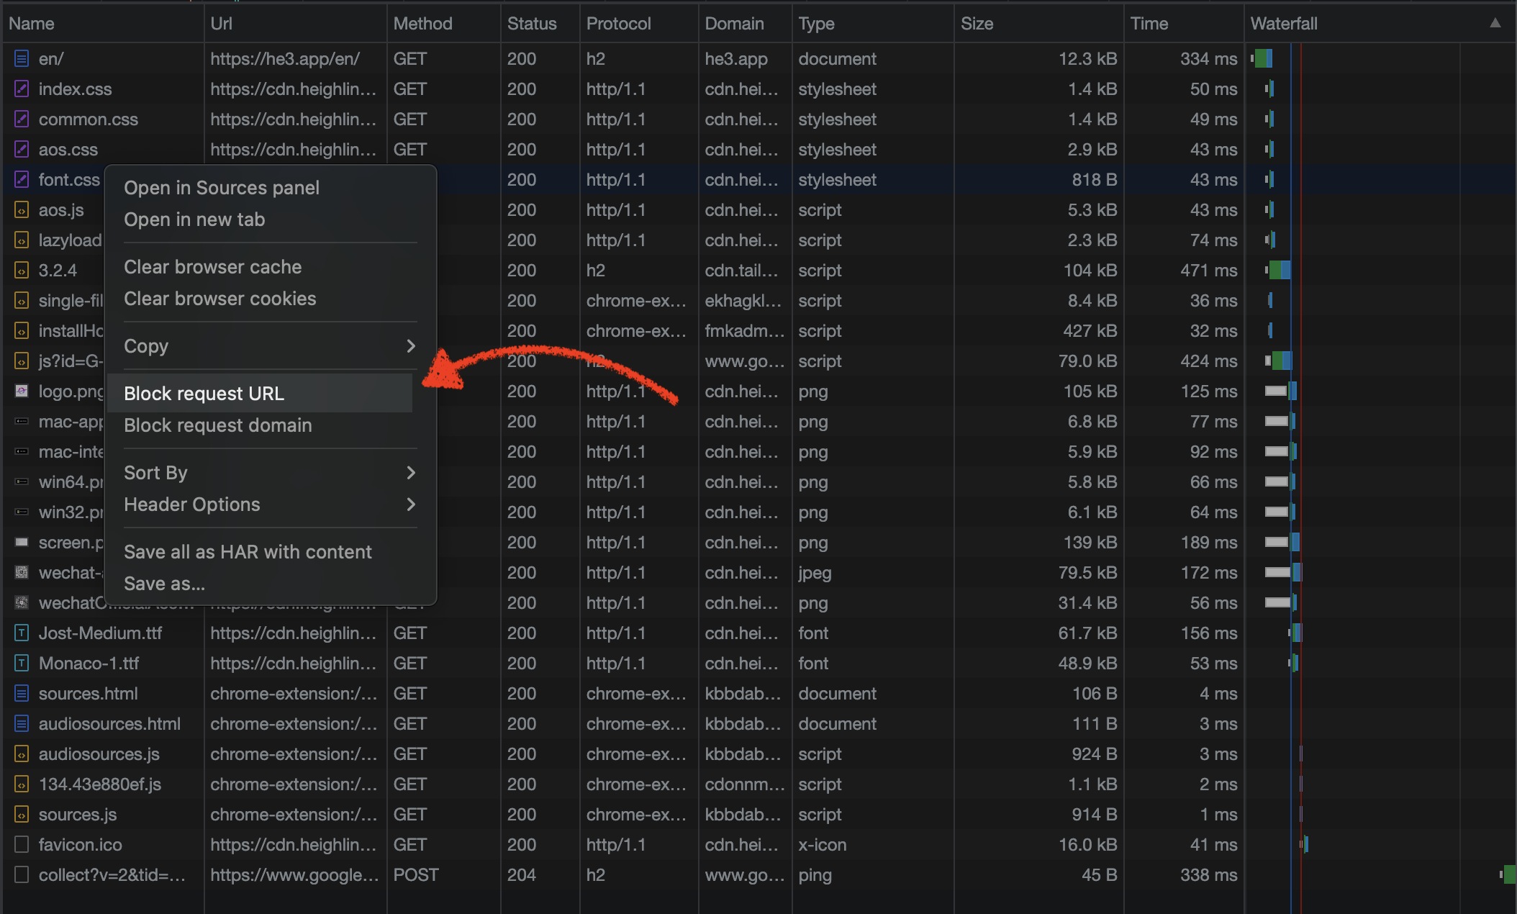Sort by the Size column header
This screenshot has height=914, width=1517.
tap(977, 24)
